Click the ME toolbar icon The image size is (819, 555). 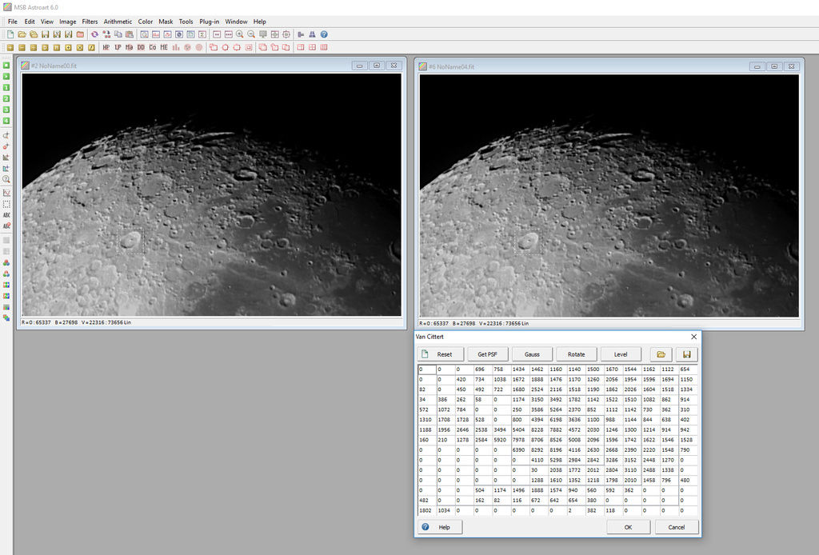(164, 47)
